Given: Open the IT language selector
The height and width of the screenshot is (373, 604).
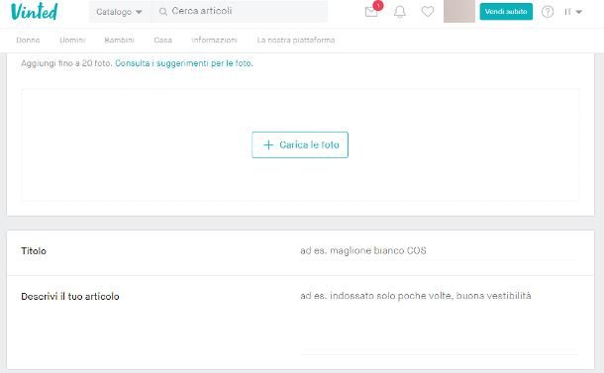Looking at the screenshot, I should pyautogui.click(x=572, y=12).
